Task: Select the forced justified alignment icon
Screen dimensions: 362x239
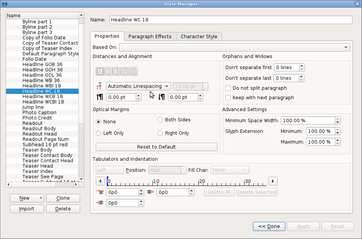Action: click(x=134, y=71)
